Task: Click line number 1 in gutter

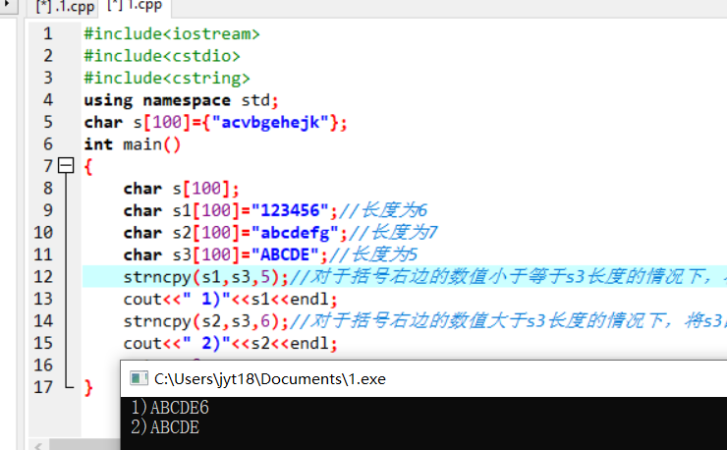Action: (48, 33)
